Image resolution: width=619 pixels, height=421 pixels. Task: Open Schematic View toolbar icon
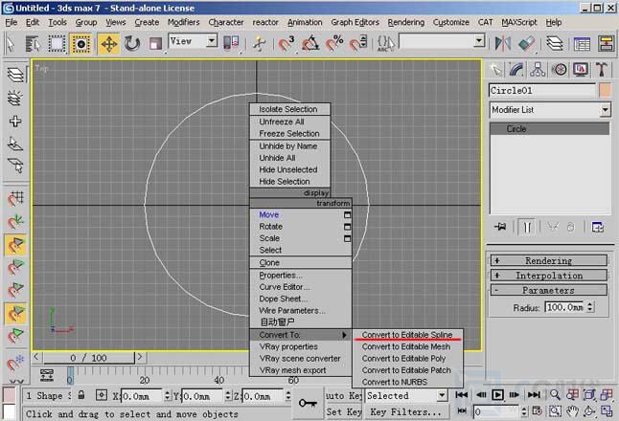click(x=606, y=43)
